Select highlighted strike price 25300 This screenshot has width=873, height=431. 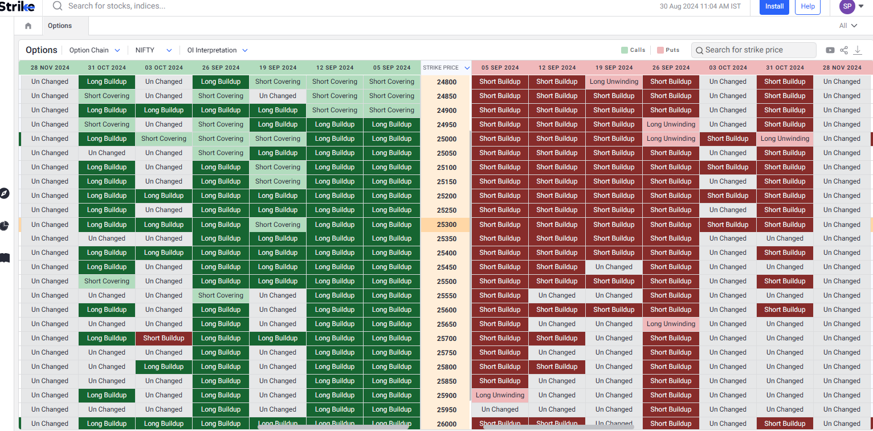click(447, 225)
